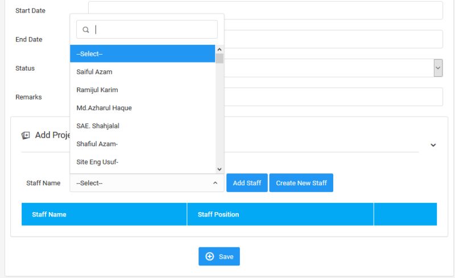Select Ramijul Karim from staff list
455x278 pixels.
143,90
